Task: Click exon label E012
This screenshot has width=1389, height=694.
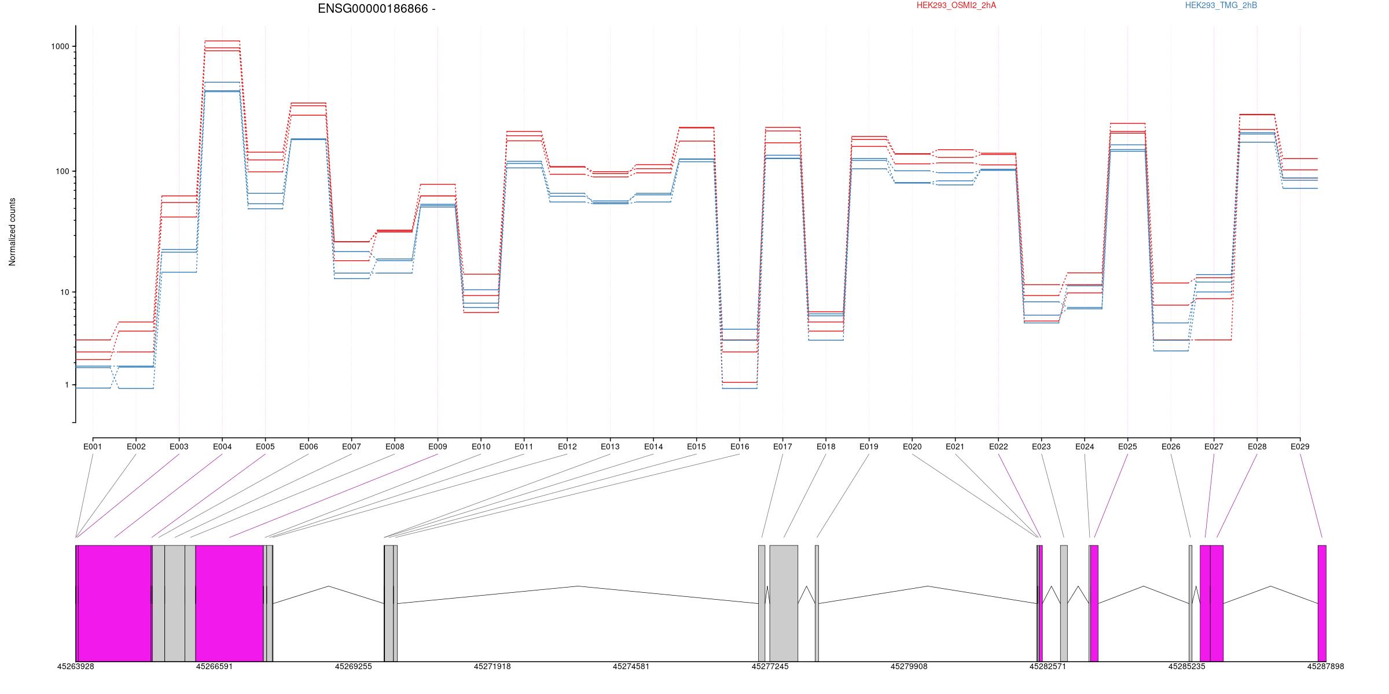Action: click(567, 446)
